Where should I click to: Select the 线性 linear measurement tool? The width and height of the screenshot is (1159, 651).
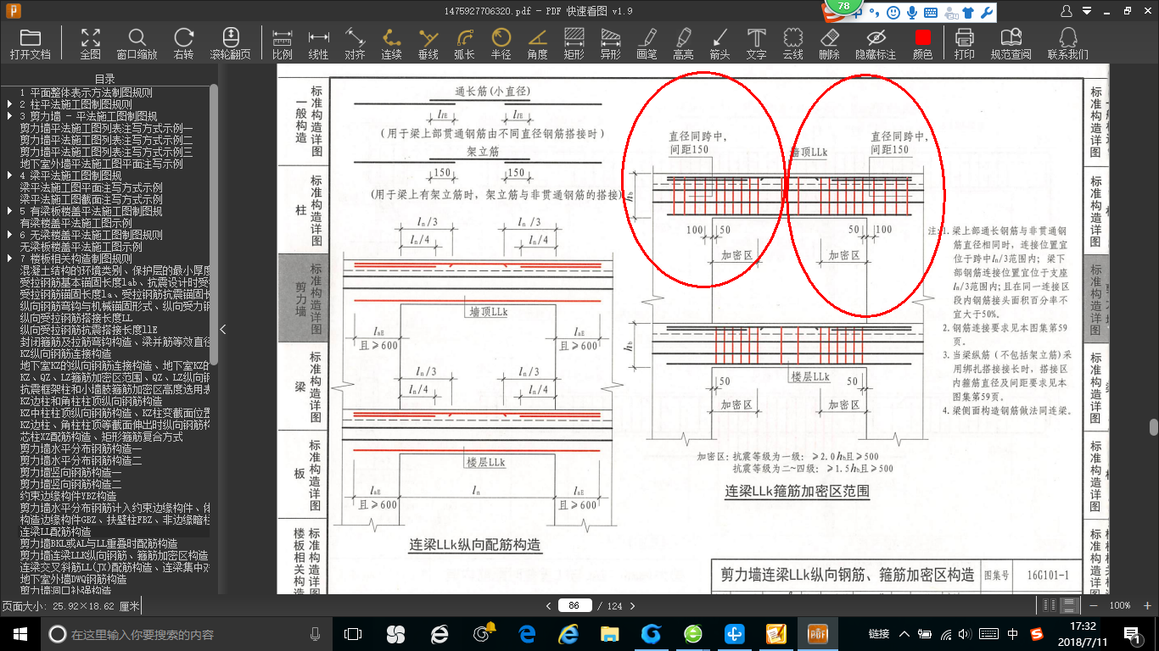click(318, 43)
